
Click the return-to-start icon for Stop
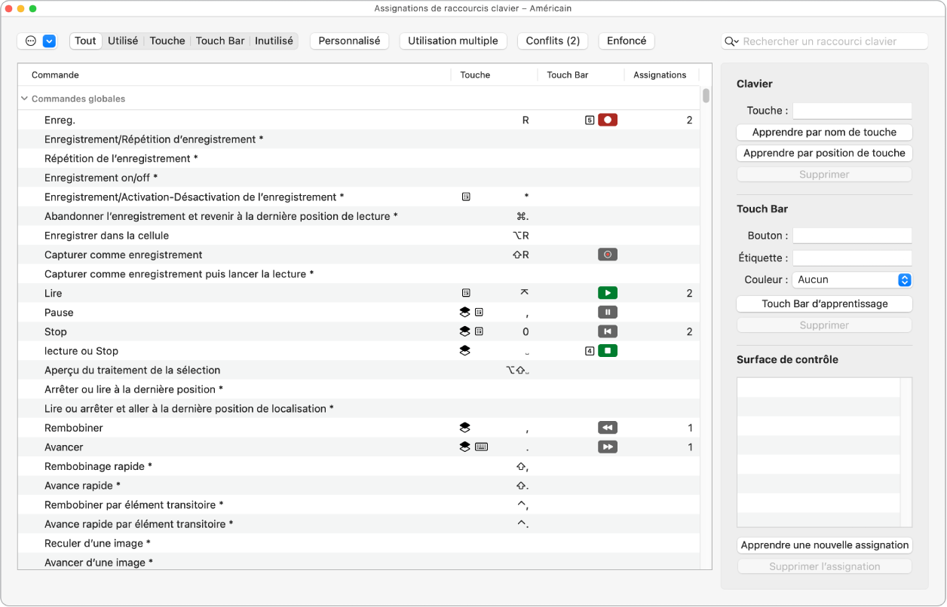pos(608,331)
